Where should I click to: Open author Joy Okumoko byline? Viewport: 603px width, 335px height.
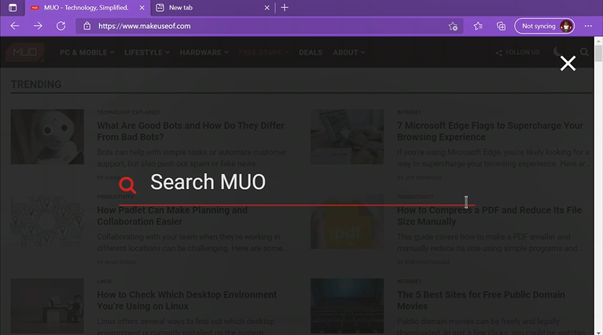(x=419, y=177)
